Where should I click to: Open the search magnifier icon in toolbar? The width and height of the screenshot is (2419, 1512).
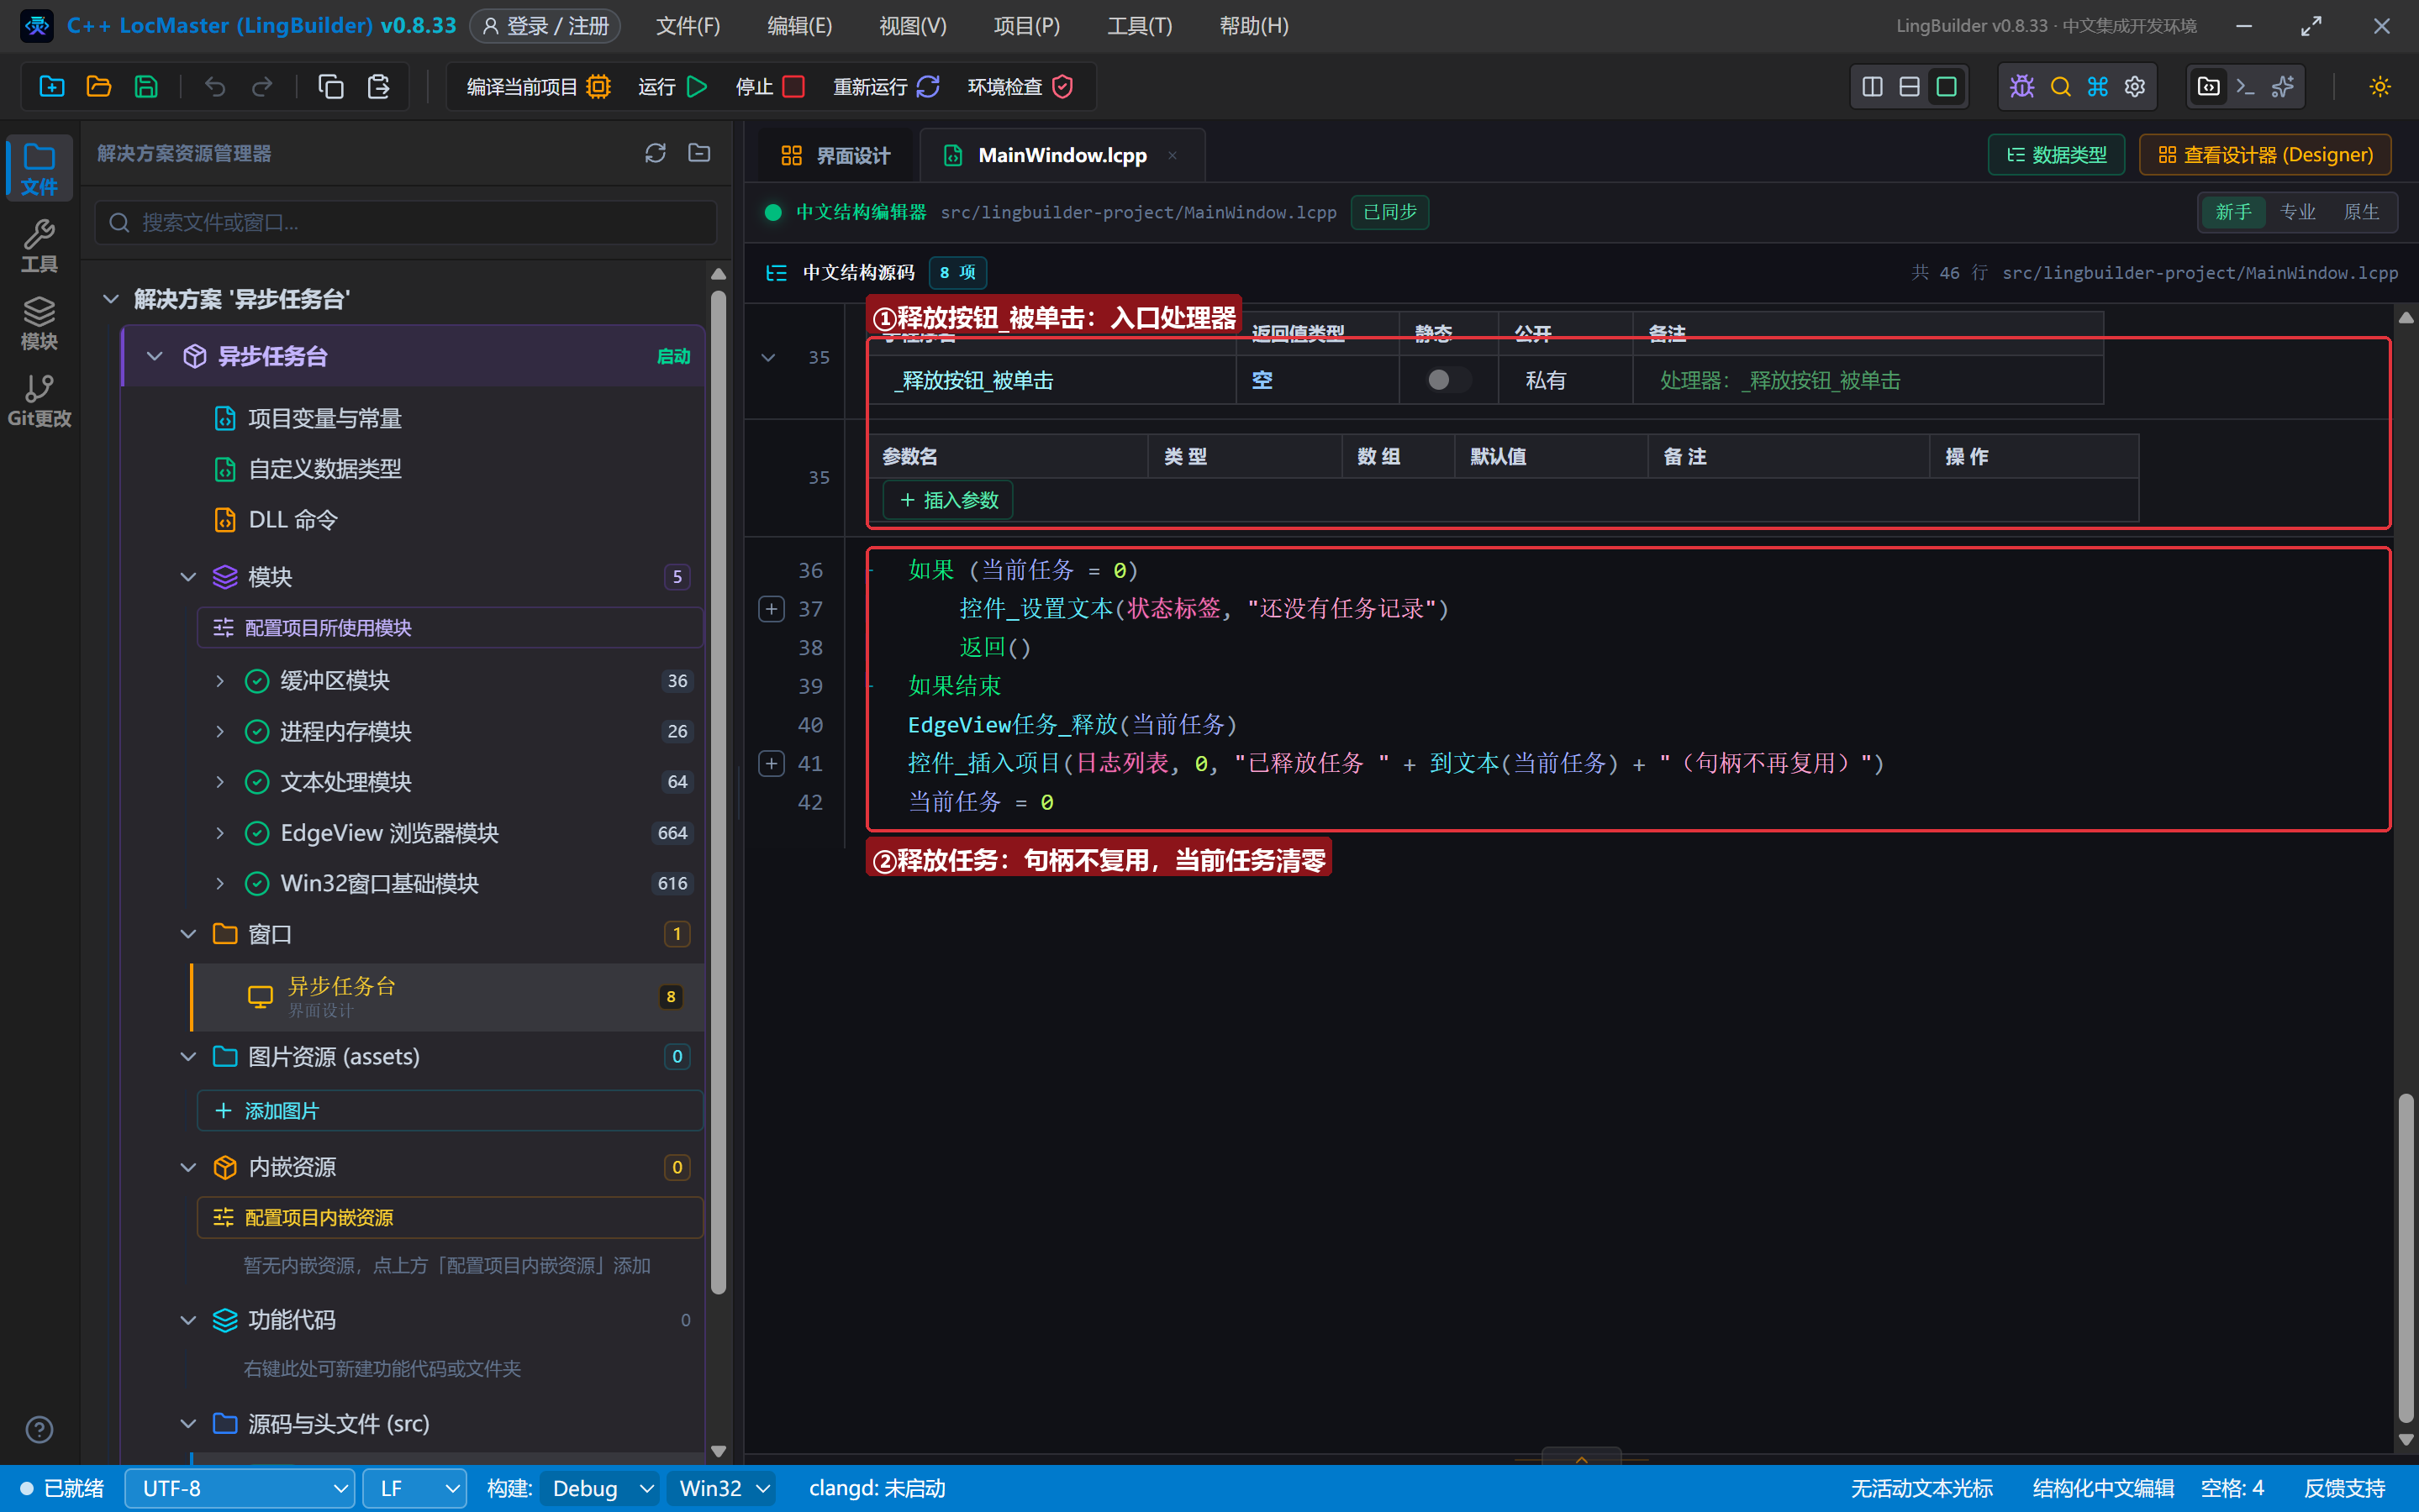pos(2060,87)
